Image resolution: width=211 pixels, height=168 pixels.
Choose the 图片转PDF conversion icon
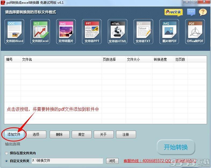[169, 31]
